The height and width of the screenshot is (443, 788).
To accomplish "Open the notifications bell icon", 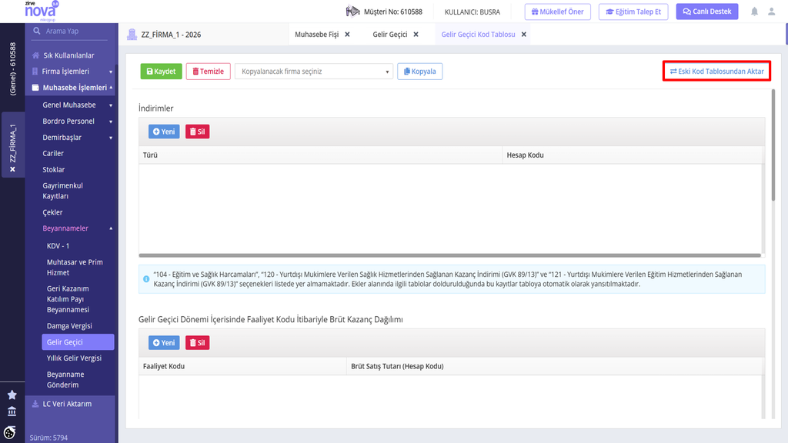I will point(754,12).
